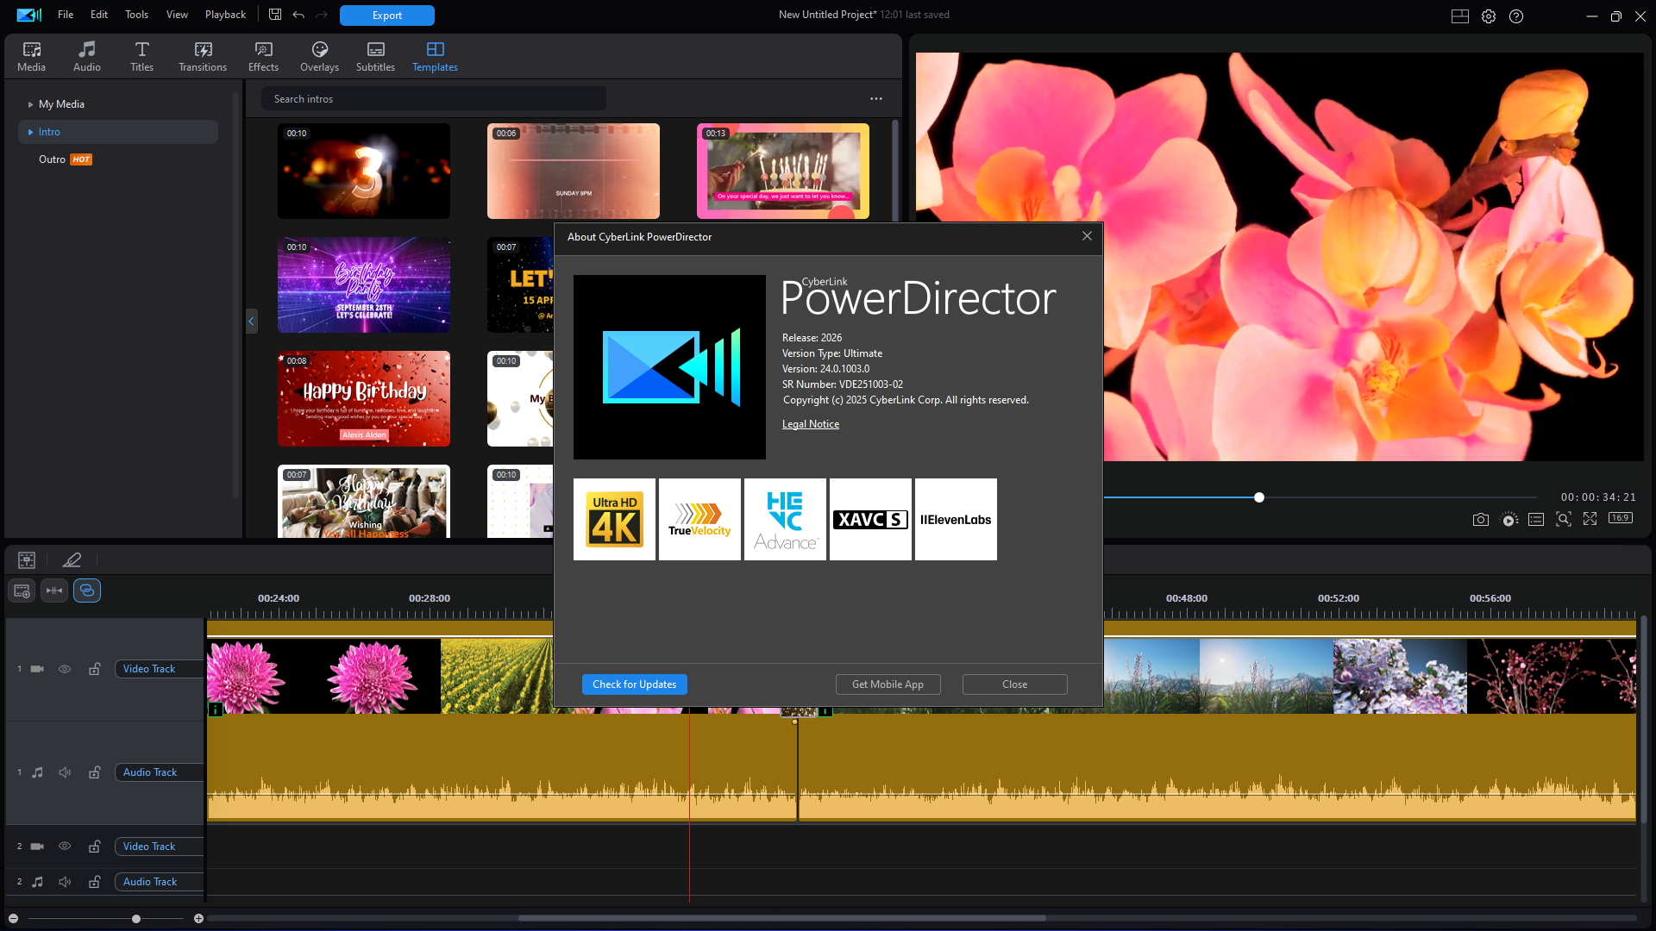This screenshot has height=931, width=1656.
Task: Click the timeline draw pen icon
Action: pos(72,560)
